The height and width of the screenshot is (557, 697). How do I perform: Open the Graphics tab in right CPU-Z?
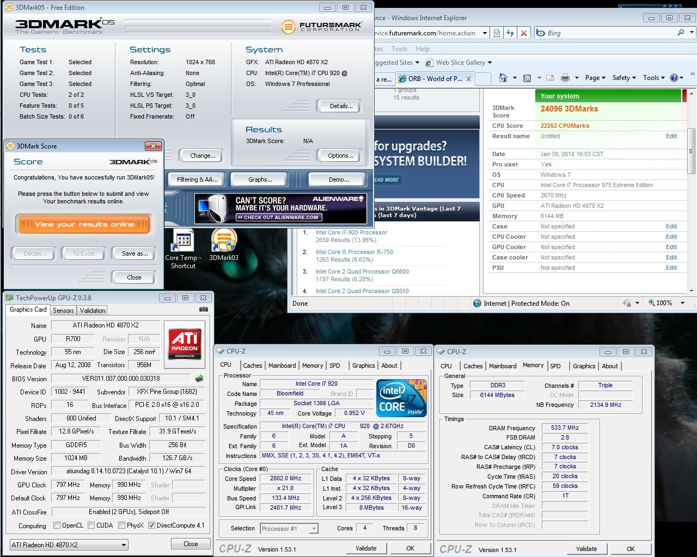coord(584,366)
